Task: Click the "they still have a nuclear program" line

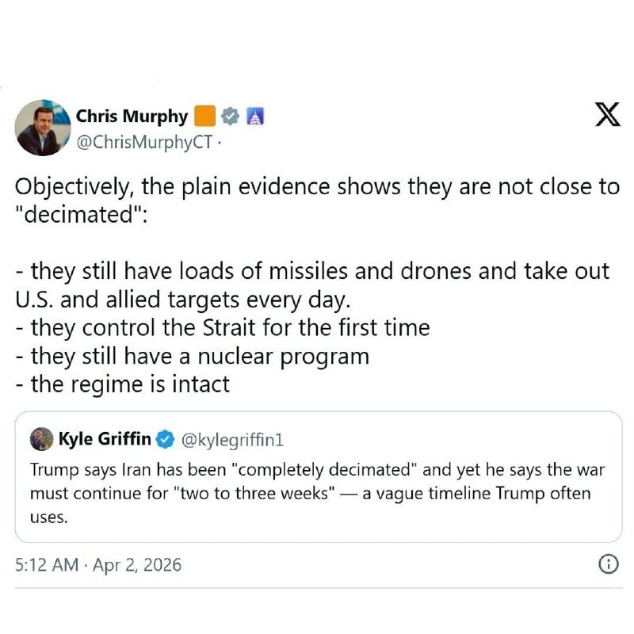Action: click(192, 356)
